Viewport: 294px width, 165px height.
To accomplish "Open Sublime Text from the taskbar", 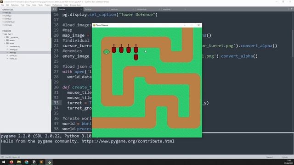I will [x=41, y=162].
